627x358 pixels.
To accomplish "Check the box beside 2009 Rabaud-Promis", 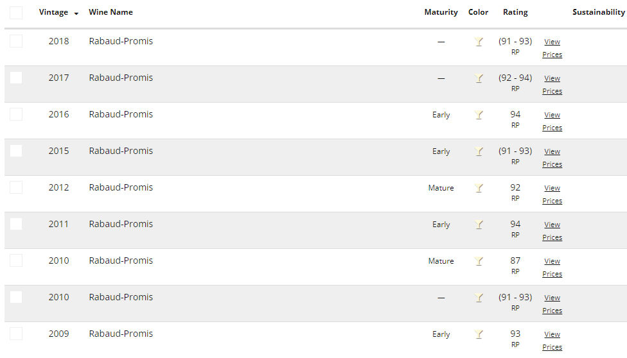I will pyautogui.click(x=16, y=334).
